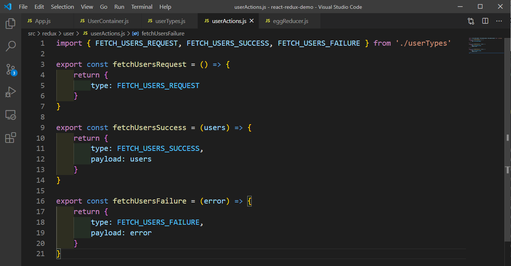Open the Edit menu
Image resolution: width=511 pixels, height=266 pixels.
(39, 7)
